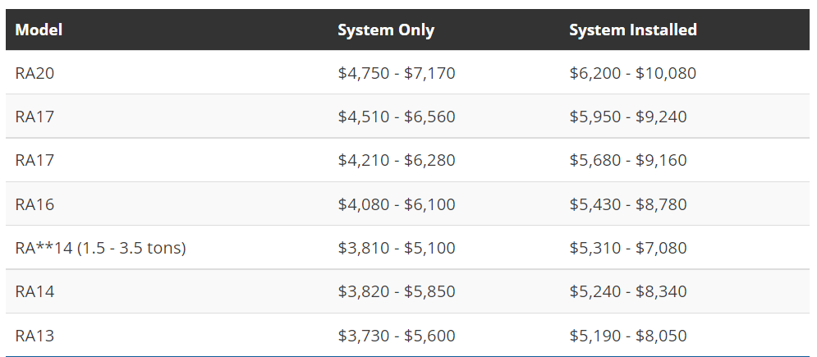
Task: Click the $4,210 - $6,280 price cell
Action: tap(397, 160)
